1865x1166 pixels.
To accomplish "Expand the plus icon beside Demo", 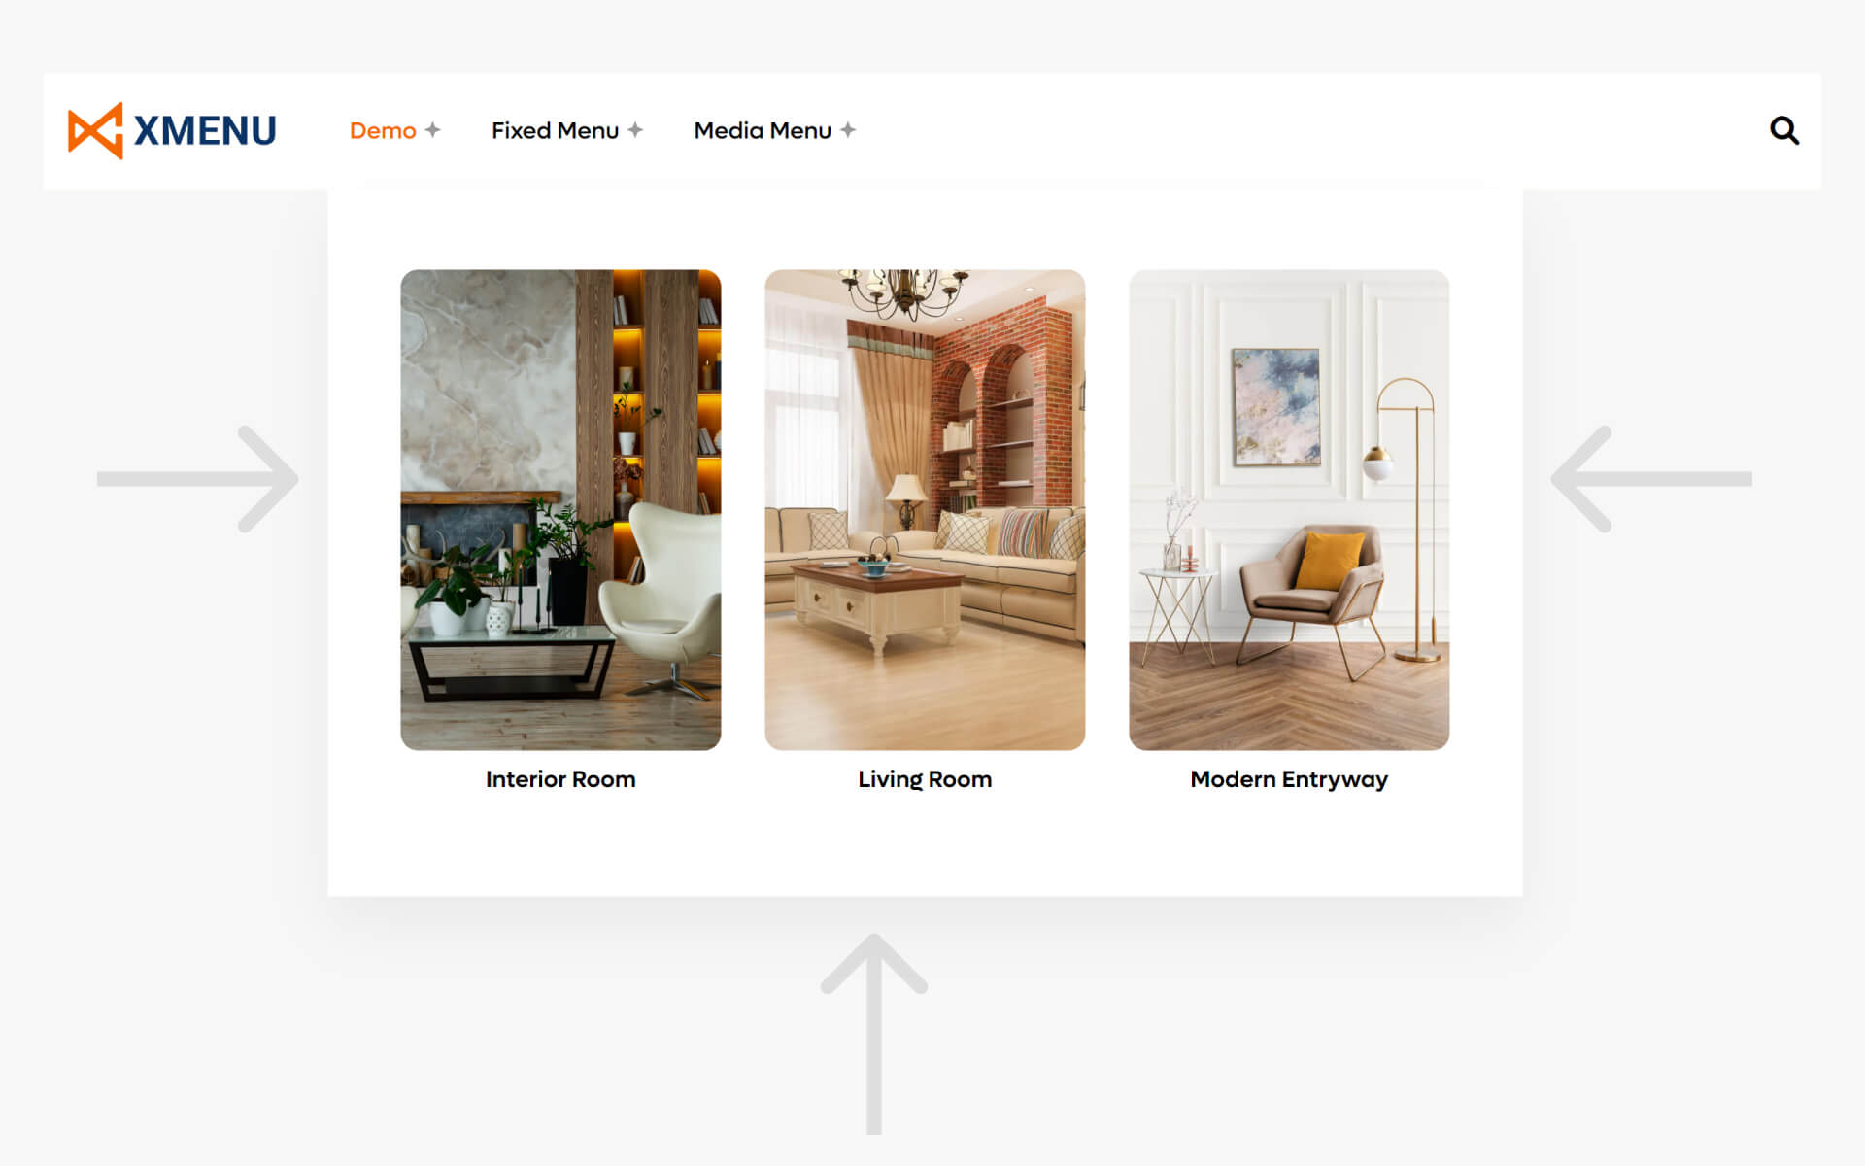I will (433, 129).
